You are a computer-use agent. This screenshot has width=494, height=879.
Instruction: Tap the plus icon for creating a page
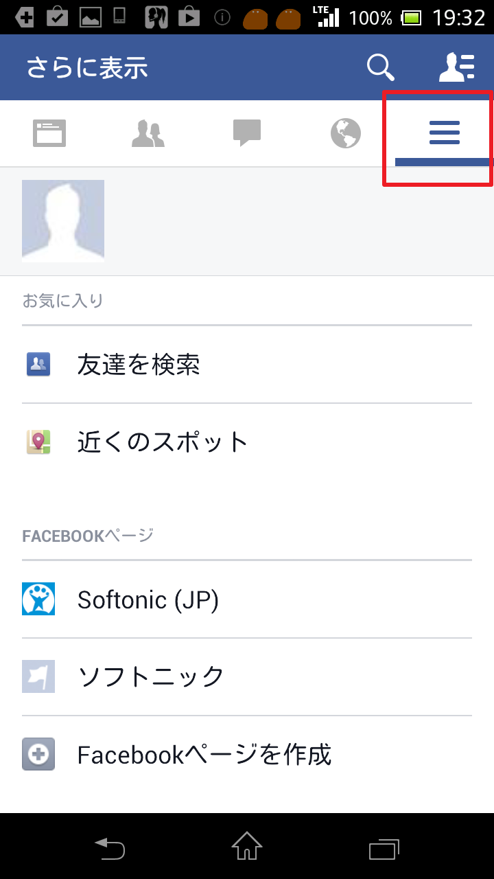[38, 754]
